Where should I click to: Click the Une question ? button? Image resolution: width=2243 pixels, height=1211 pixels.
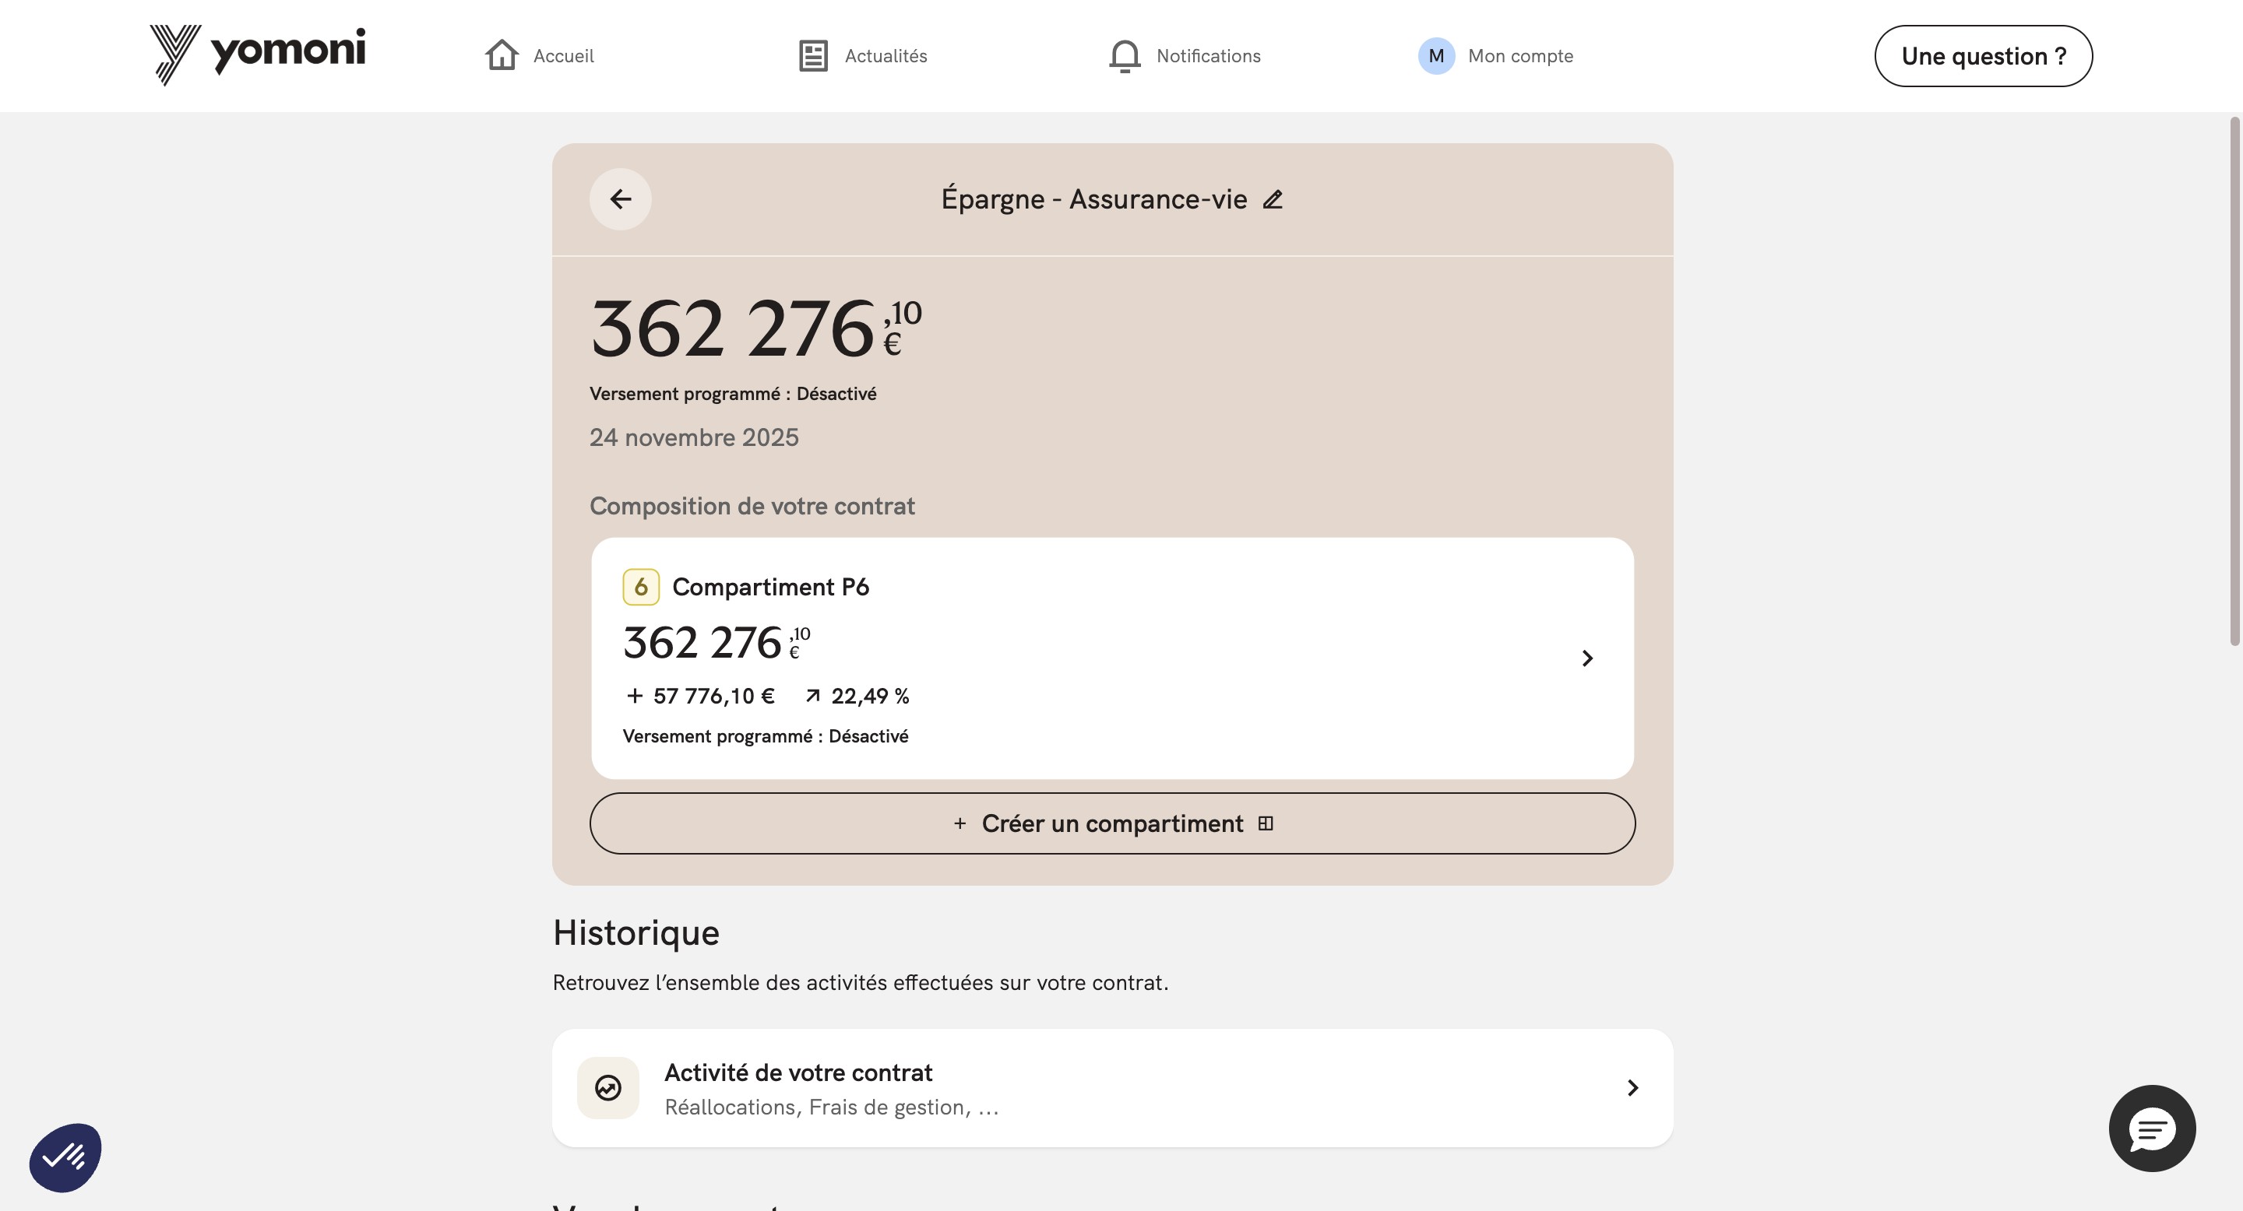1984,56
